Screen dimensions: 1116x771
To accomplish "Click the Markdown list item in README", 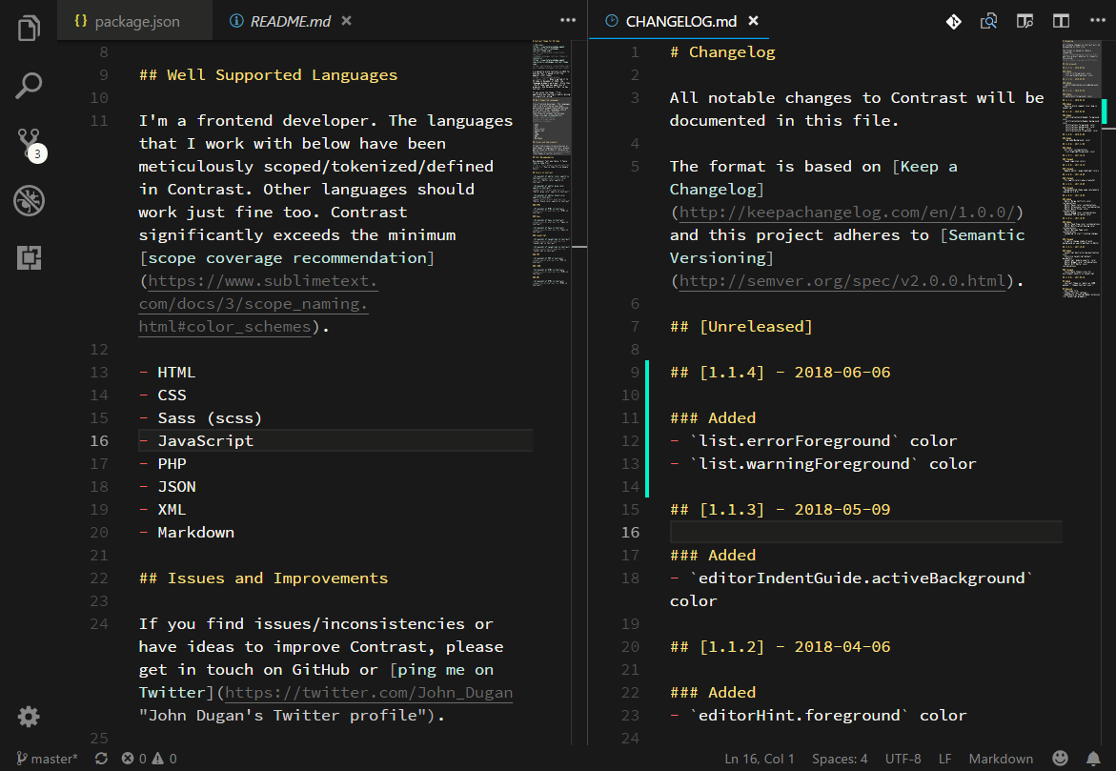I will (x=187, y=533).
